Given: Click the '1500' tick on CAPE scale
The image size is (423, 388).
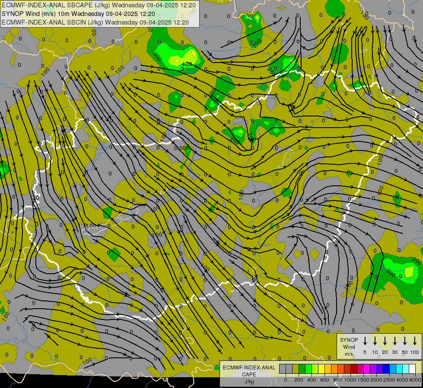Looking at the screenshot, I should pos(363,380).
